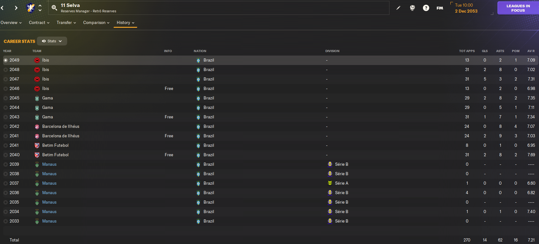Sort by the GLS column header
539x244 pixels.
pos(485,51)
